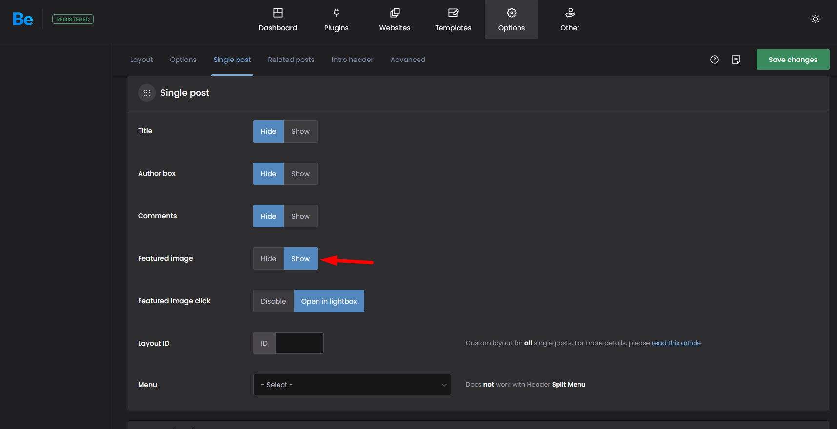Disable Featured image click

click(x=274, y=301)
